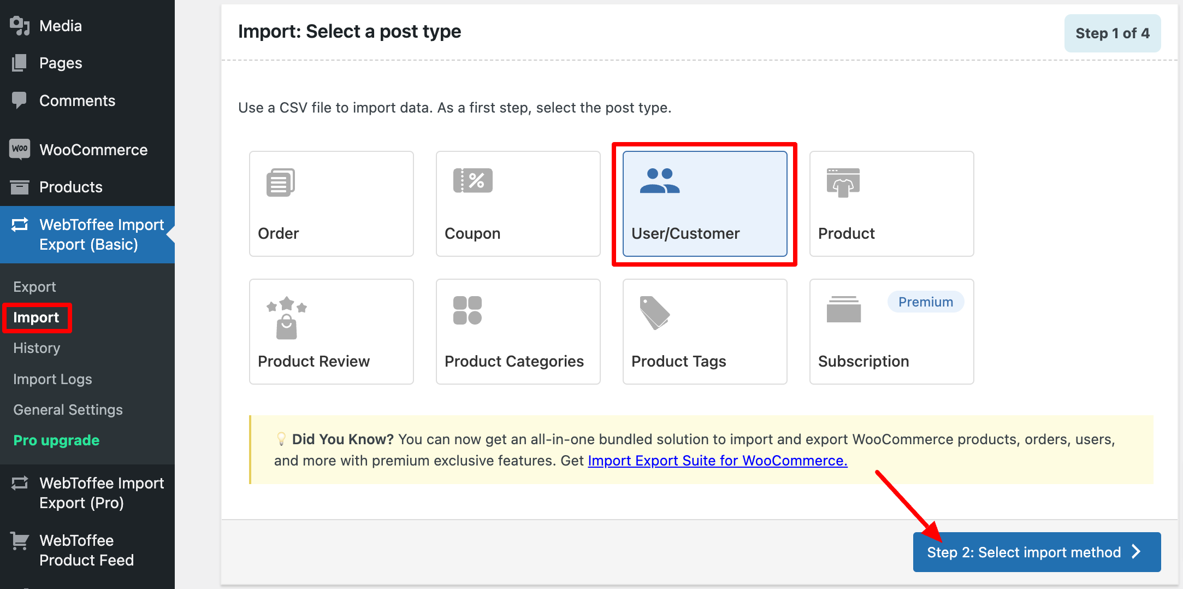Screen dimensions: 1183x589
Task: Open the Pages menu
Action: coord(87,63)
